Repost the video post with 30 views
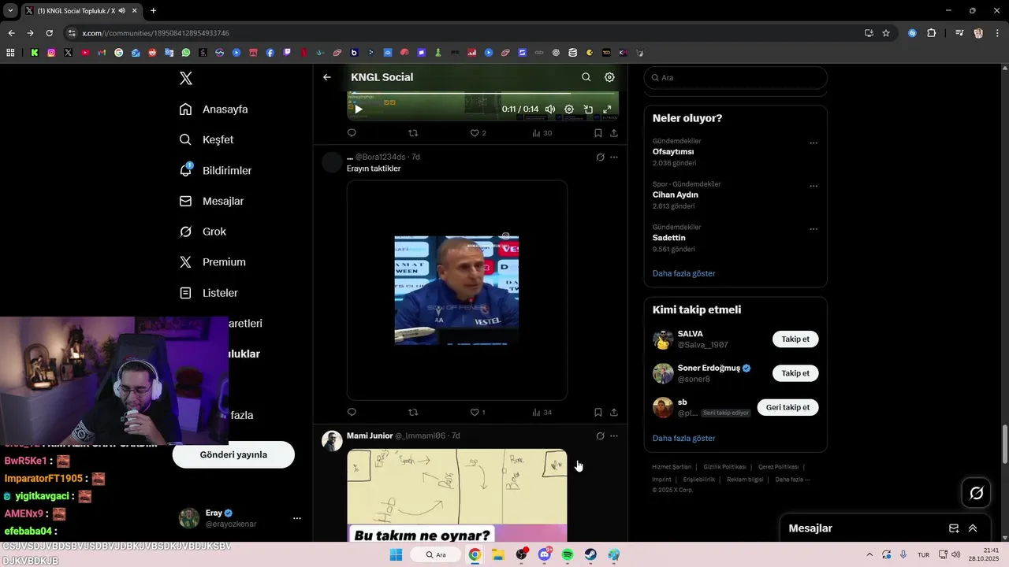The height and width of the screenshot is (567, 1009). 413,133
